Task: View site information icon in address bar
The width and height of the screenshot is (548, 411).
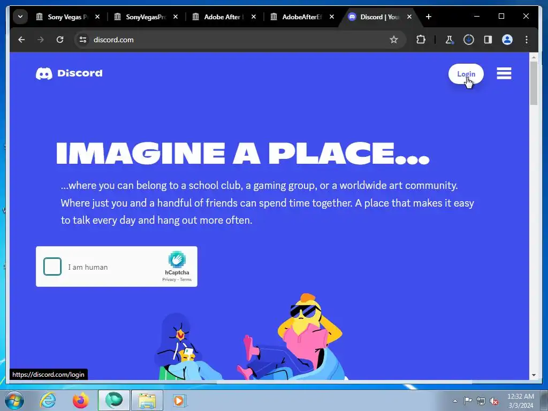Action: 83,40
